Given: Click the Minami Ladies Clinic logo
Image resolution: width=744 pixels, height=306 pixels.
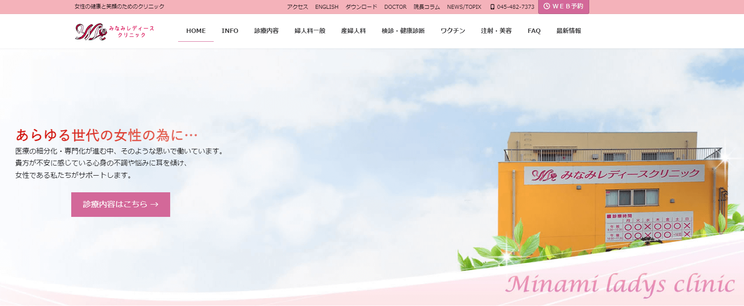Looking at the screenshot, I should pyautogui.click(x=114, y=32).
